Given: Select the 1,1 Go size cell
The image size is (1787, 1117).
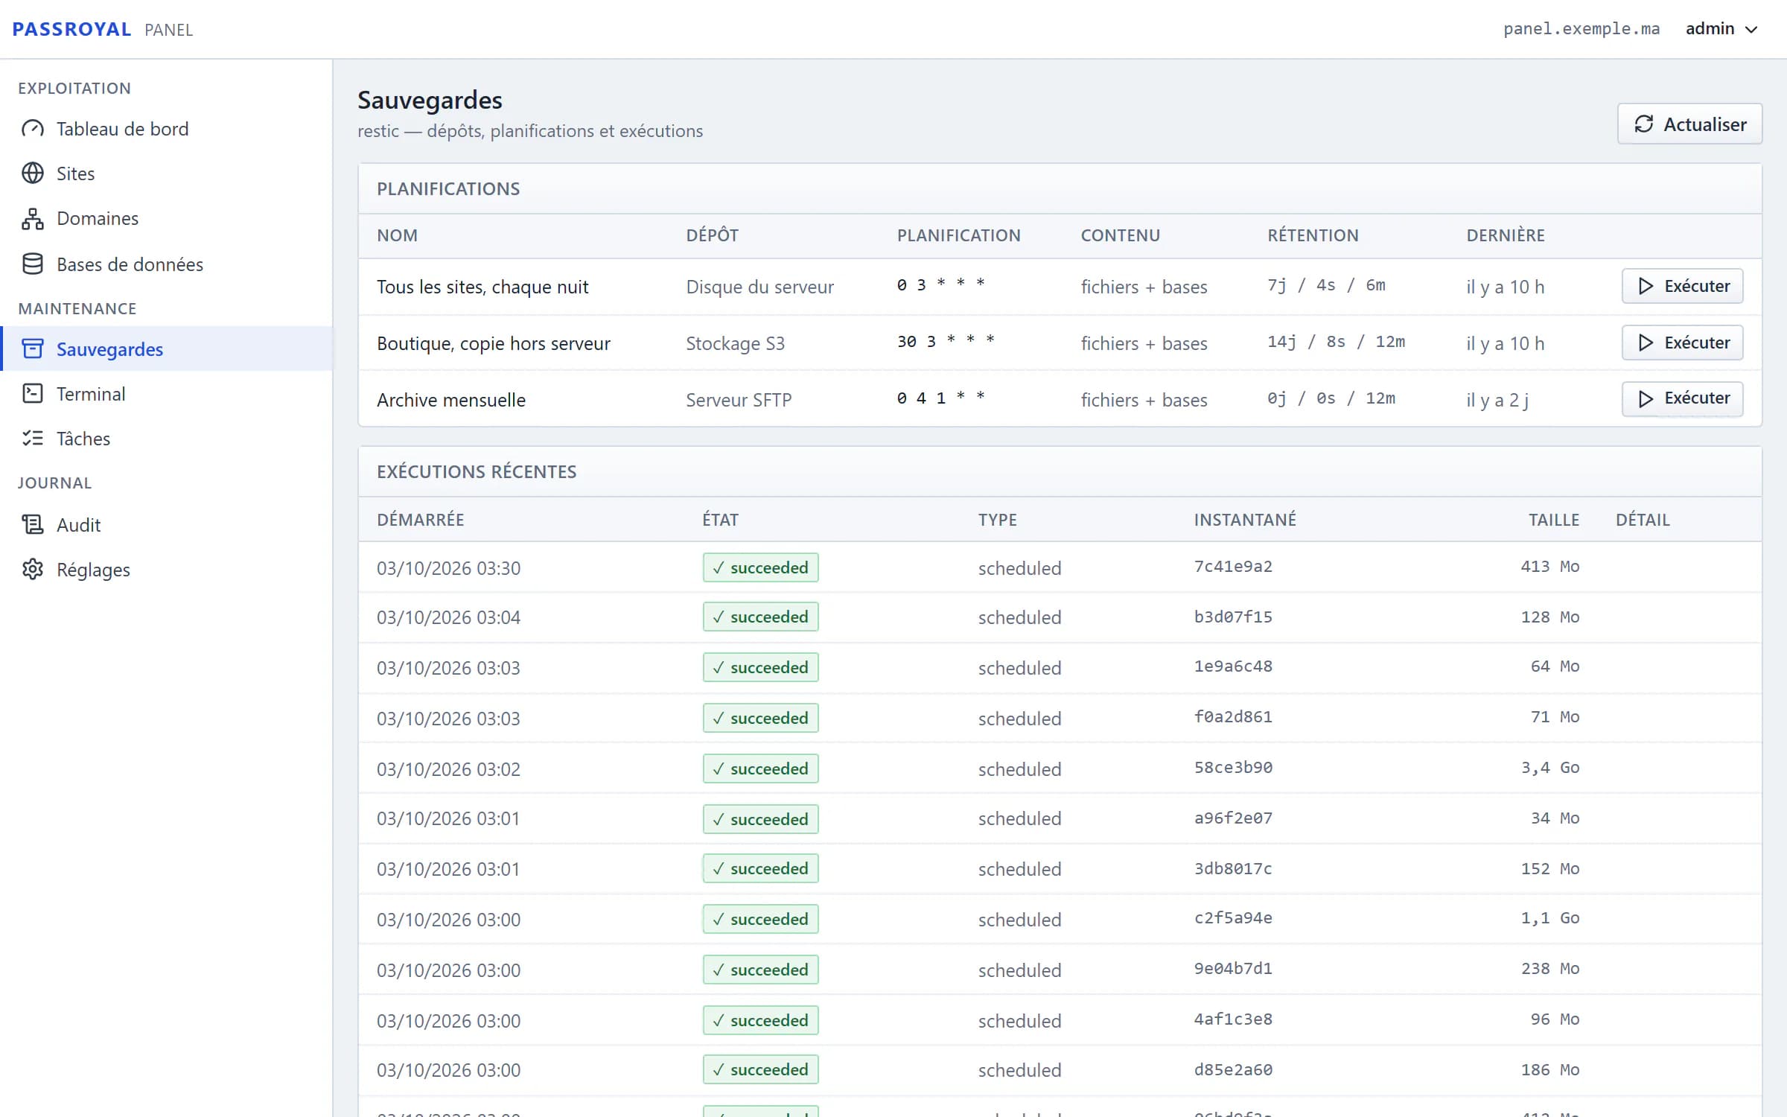Looking at the screenshot, I should (x=1550, y=918).
